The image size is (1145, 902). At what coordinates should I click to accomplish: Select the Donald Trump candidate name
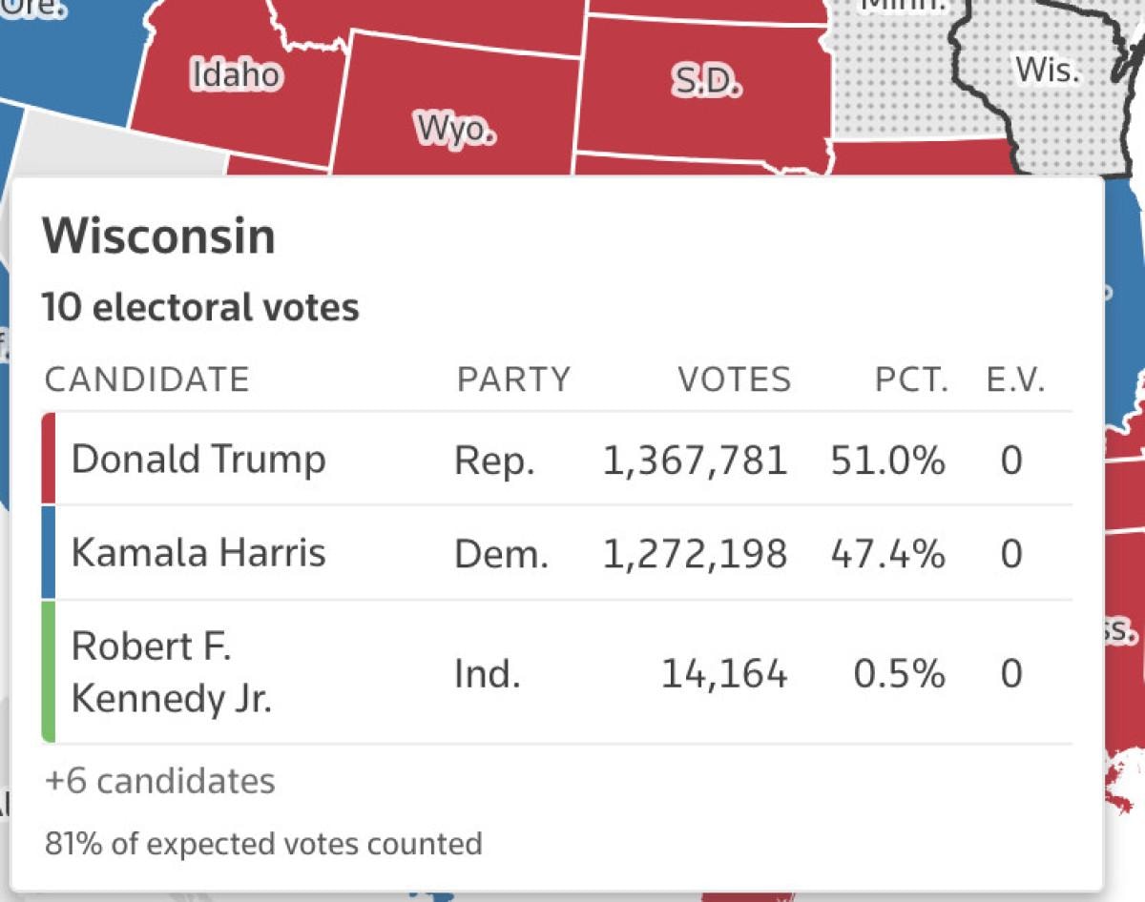tap(198, 460)
